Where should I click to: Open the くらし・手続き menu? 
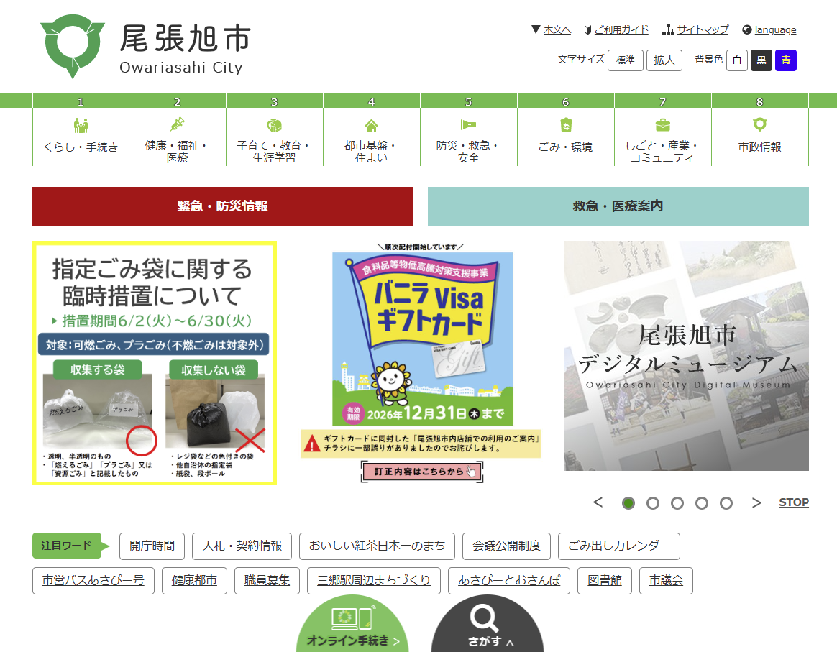pos(81,137)
